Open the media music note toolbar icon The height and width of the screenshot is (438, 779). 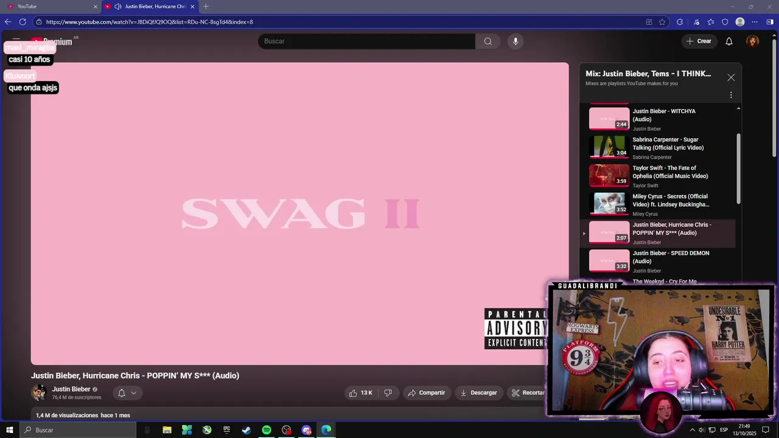tap(696, 22)
